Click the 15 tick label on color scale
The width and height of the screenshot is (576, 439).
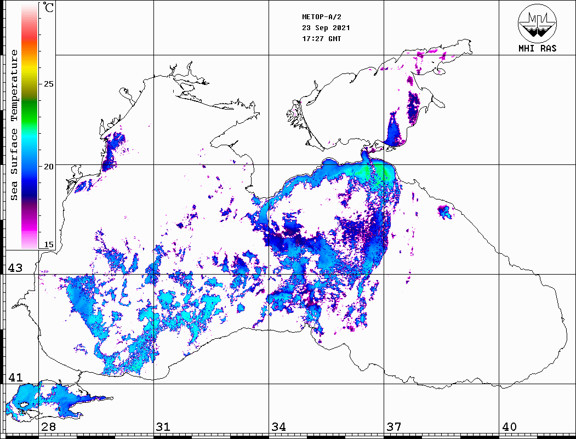click(48, 244)
